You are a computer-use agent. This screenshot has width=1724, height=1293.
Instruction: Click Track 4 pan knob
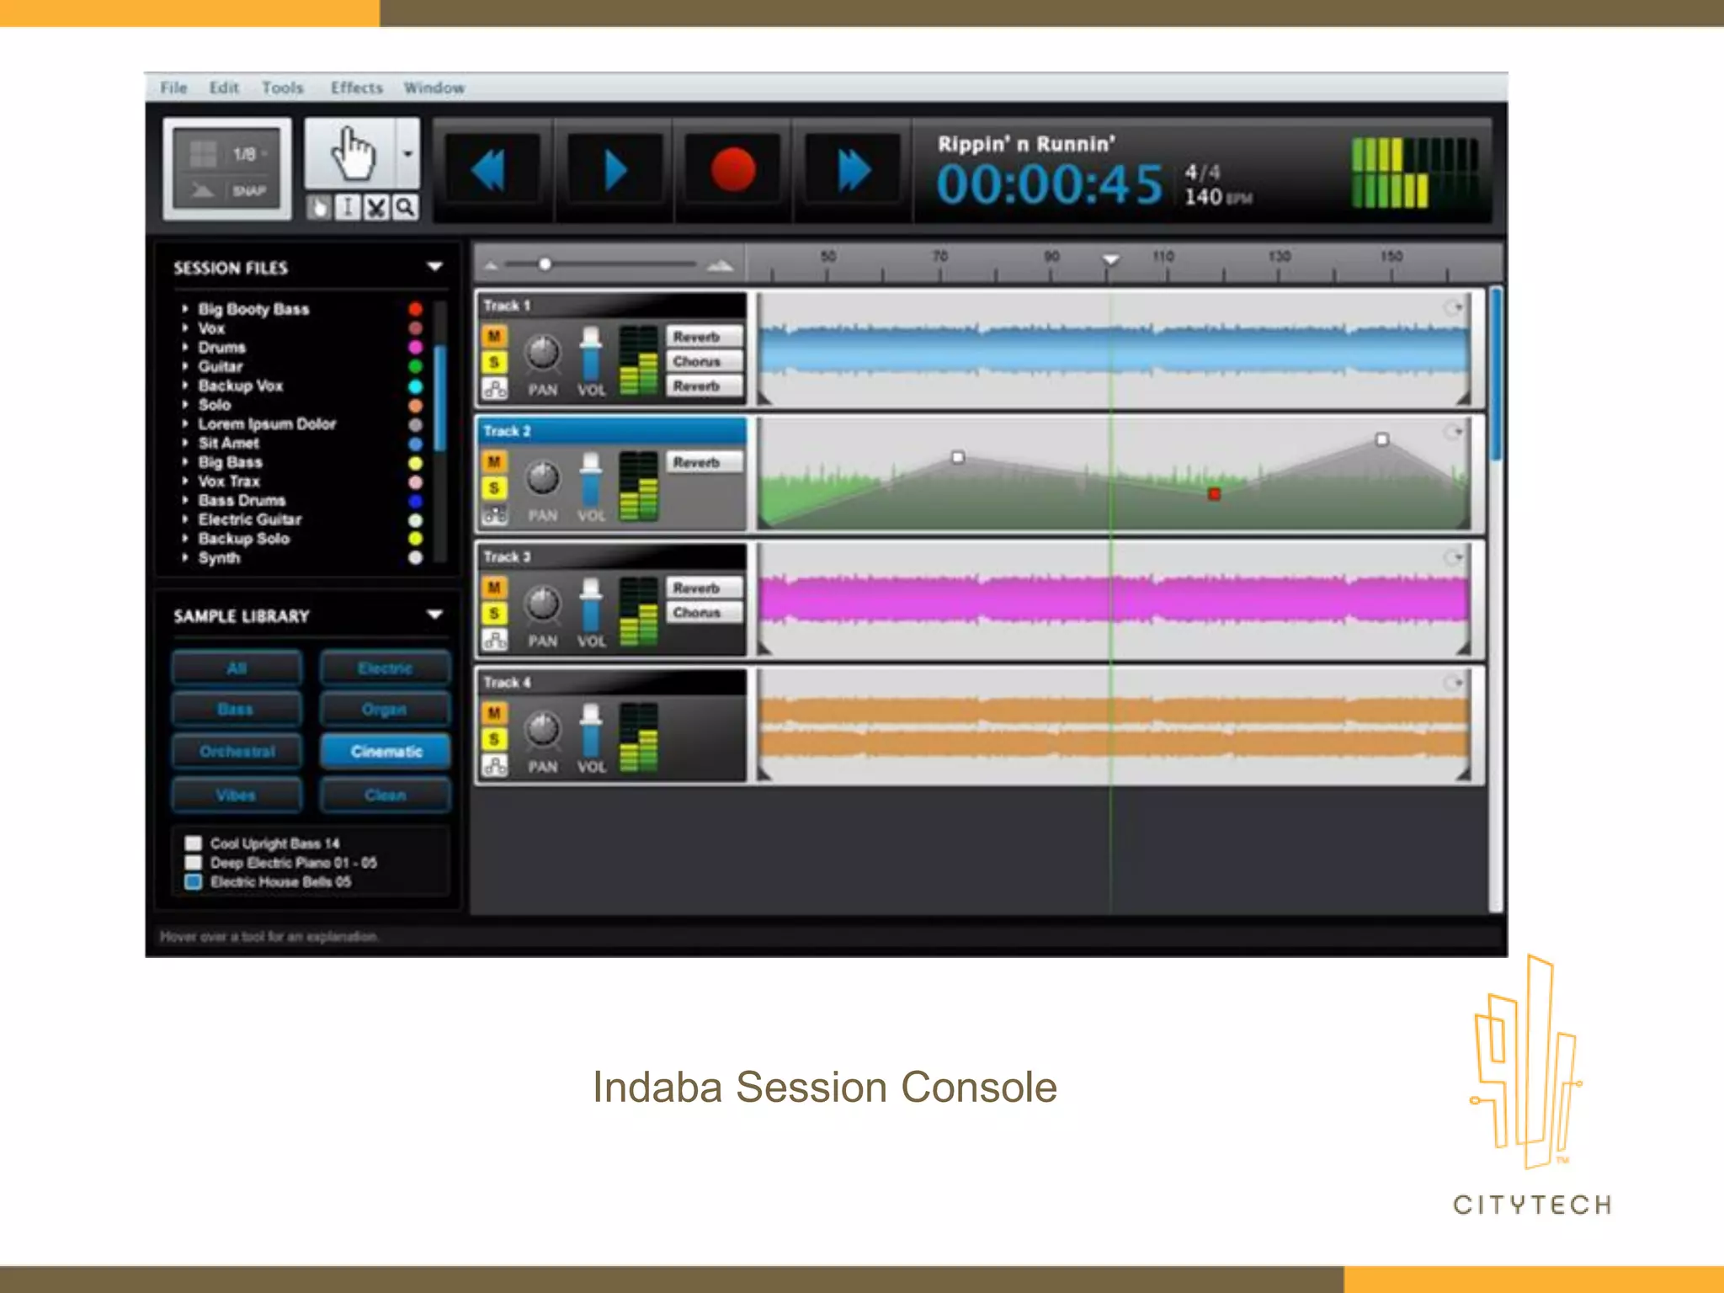point(543,729)
